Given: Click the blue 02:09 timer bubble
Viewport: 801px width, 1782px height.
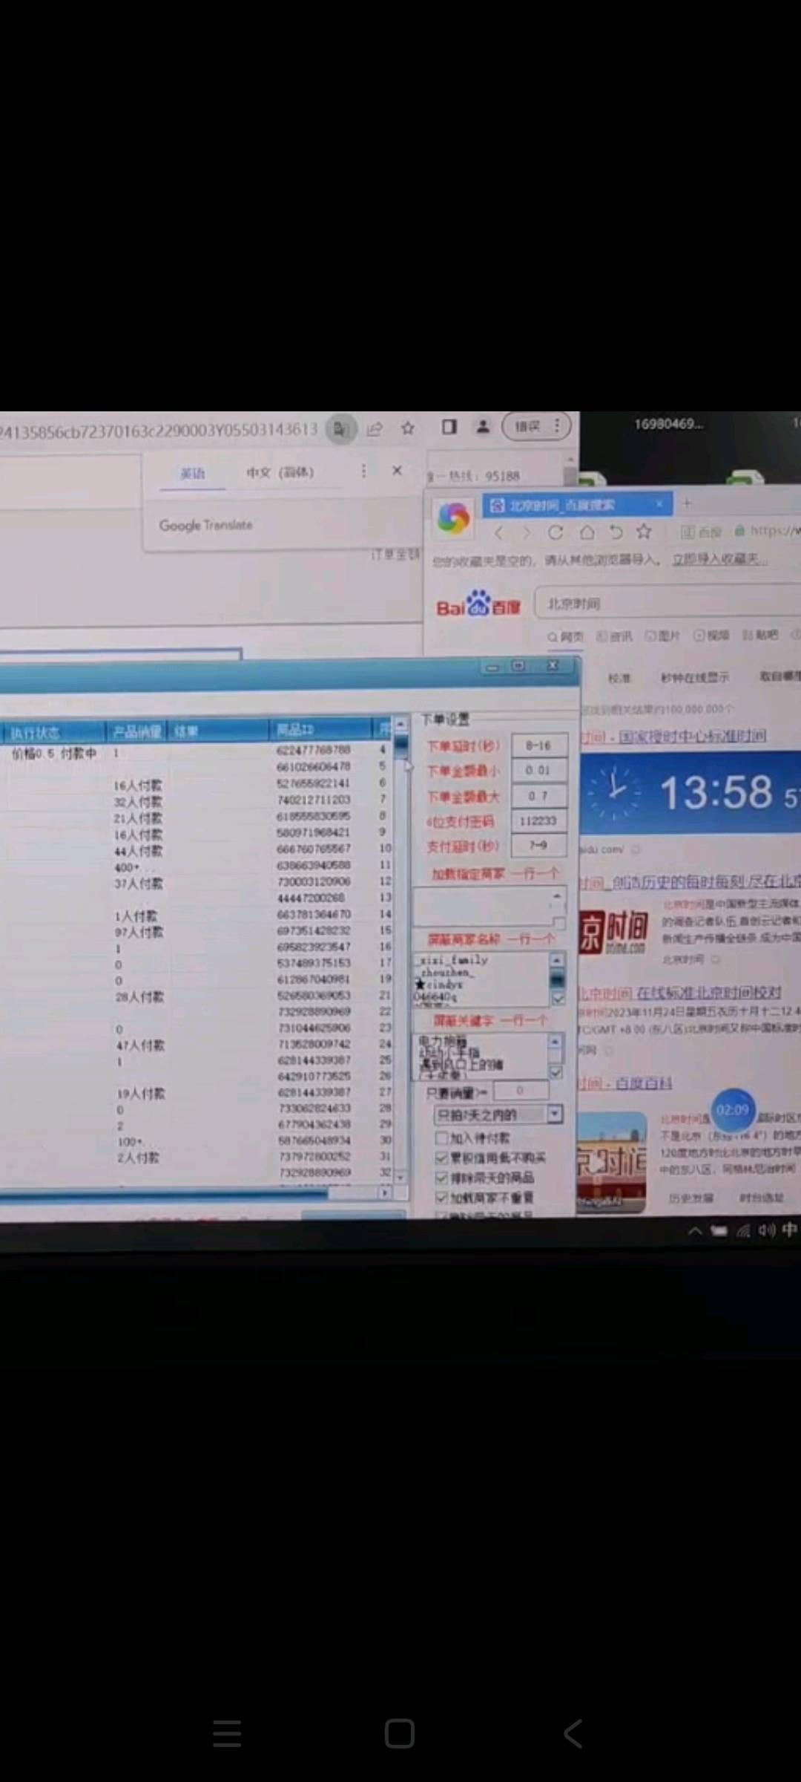Looking at the screenshot, I should [733, 1110].
